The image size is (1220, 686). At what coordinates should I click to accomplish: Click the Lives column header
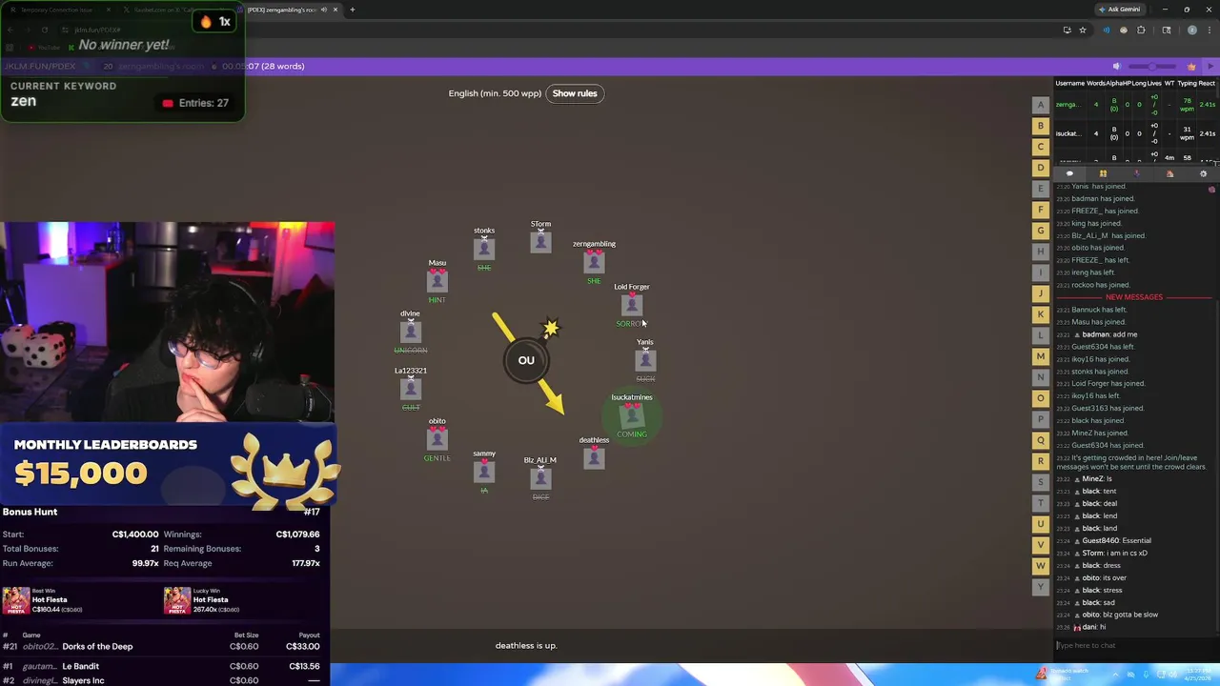(x=1153, y=83)
